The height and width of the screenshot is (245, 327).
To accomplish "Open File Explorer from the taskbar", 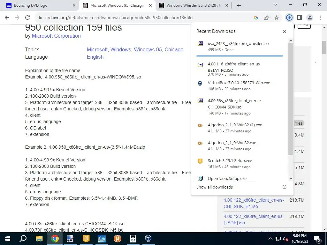I will point(39,239).
